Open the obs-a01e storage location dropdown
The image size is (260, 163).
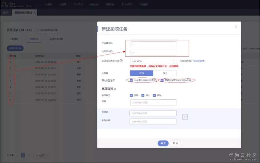click(153, 61)
